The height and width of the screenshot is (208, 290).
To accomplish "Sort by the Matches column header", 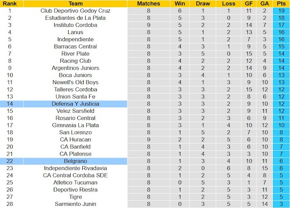I will (x=148, y=3).
